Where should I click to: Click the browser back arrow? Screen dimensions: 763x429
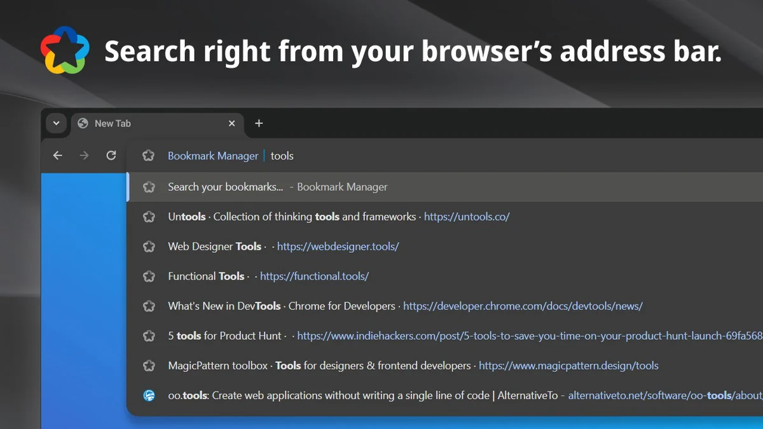[x=58, y=156]
